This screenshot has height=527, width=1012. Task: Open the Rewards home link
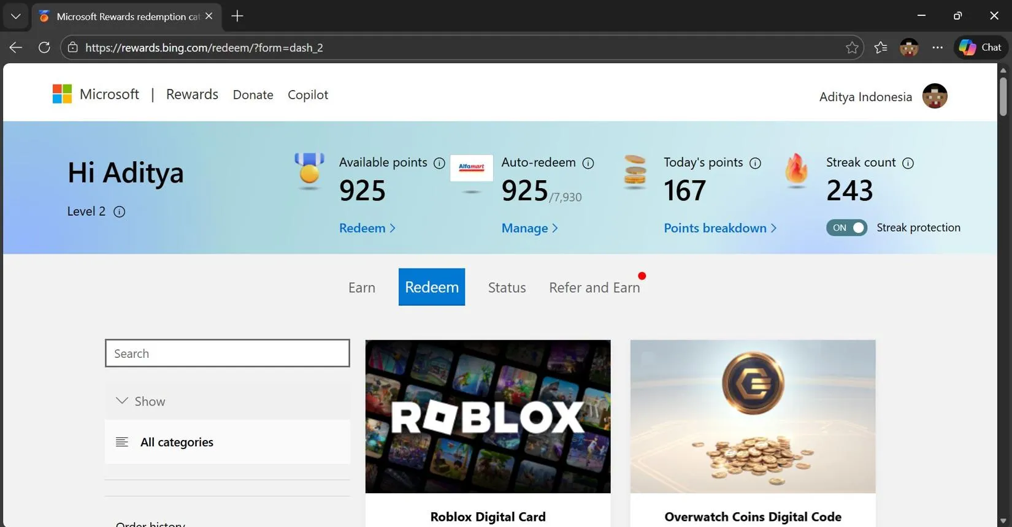coord(192,94)
